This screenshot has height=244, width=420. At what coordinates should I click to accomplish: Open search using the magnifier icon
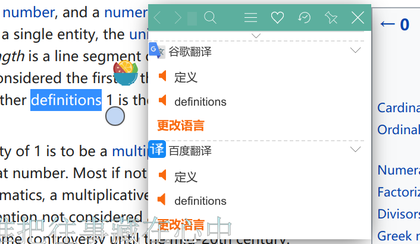[x=210, y=18]
